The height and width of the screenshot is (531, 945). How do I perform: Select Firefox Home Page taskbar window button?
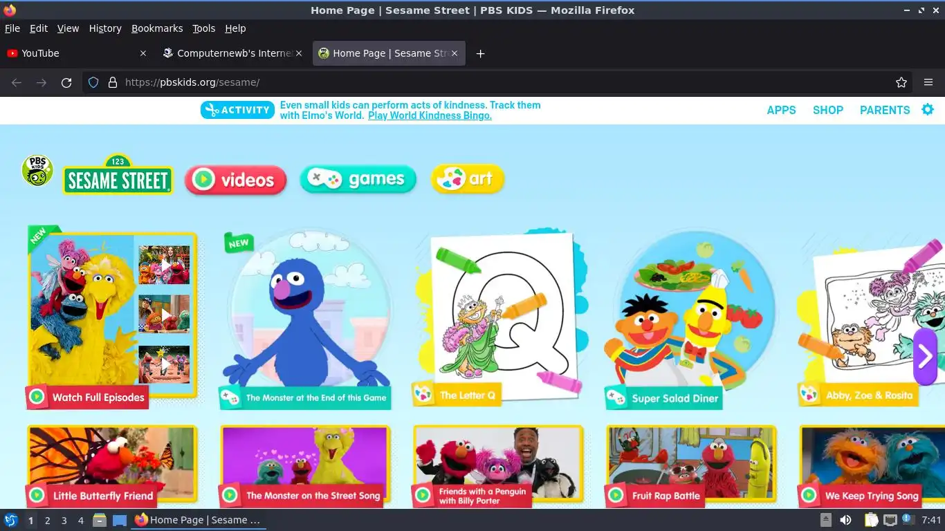199,520
